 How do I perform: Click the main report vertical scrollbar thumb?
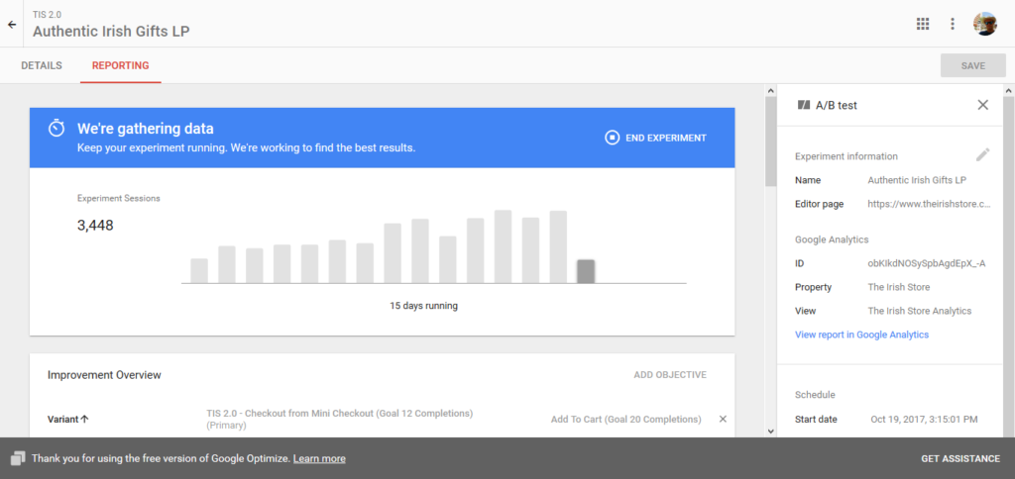[770, 143]
